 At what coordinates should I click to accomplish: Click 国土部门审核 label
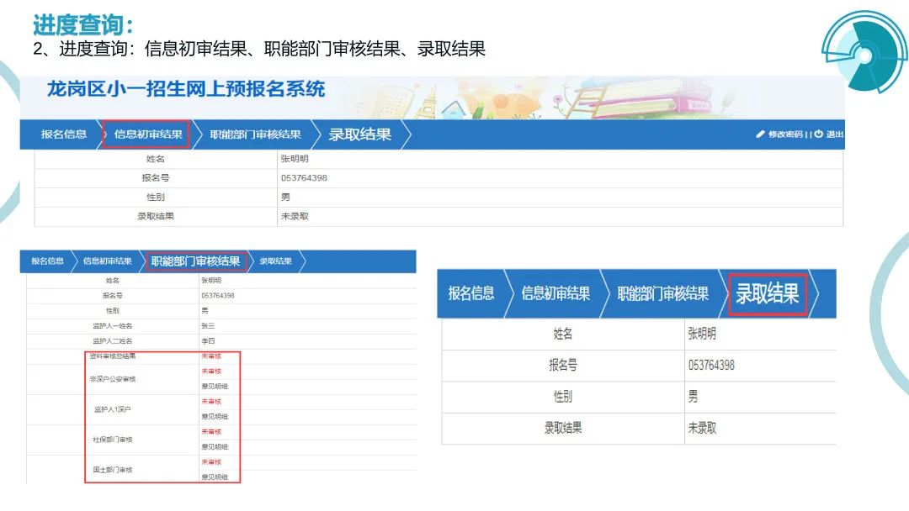[x=113, y=469]
